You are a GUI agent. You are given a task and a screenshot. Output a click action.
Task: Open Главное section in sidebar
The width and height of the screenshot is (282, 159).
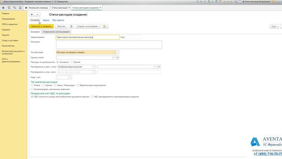[5, 13]
